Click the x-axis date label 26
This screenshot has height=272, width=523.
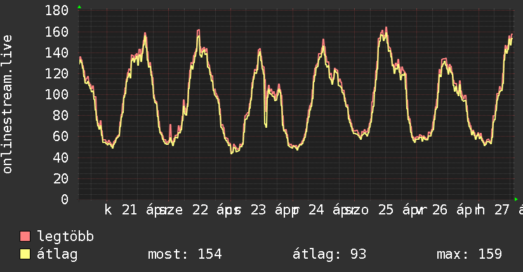point(440,210)
